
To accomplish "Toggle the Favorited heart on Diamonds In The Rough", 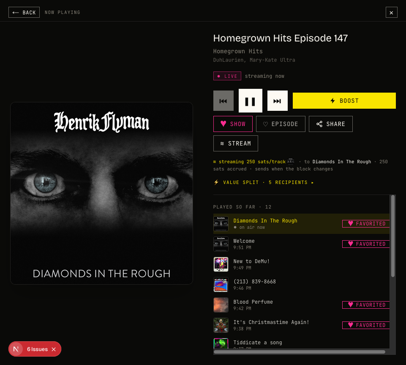I will tap(366, 224).
